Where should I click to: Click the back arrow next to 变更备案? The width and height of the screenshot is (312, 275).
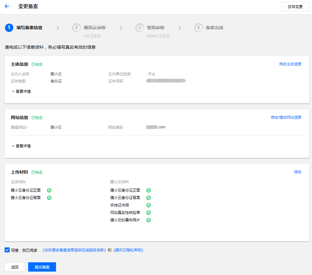(7, 7)
